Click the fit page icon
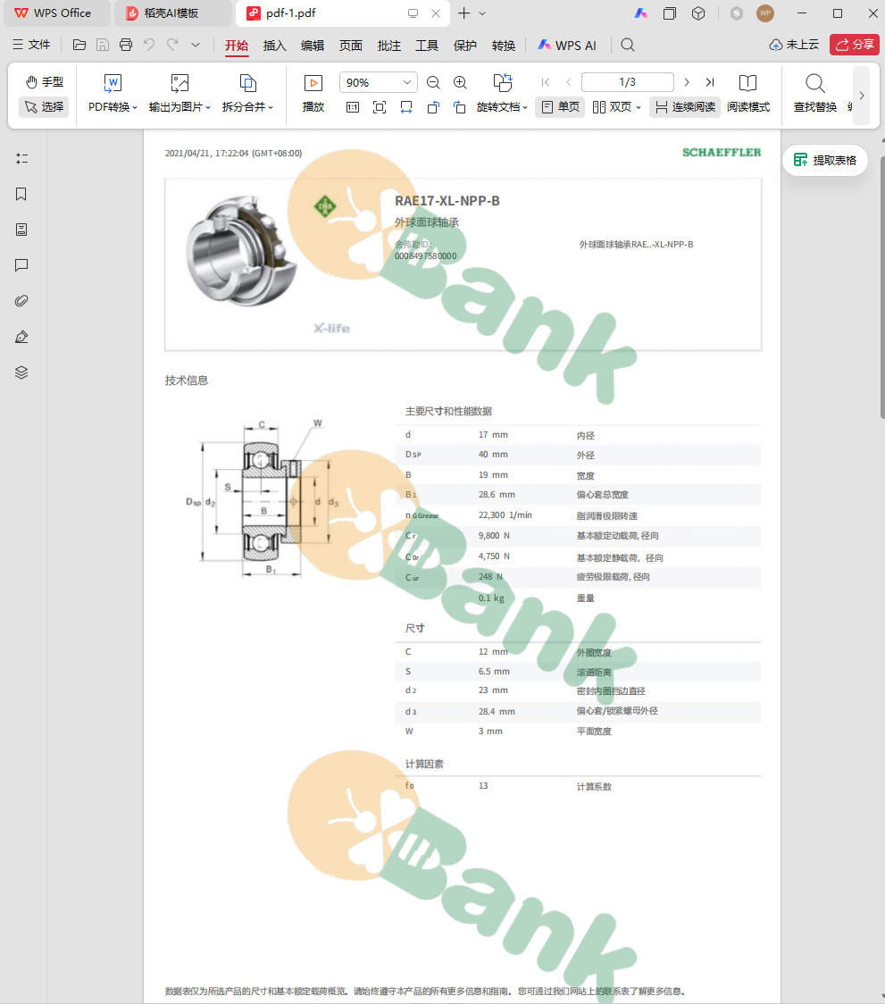 click(x=380, y=107)
